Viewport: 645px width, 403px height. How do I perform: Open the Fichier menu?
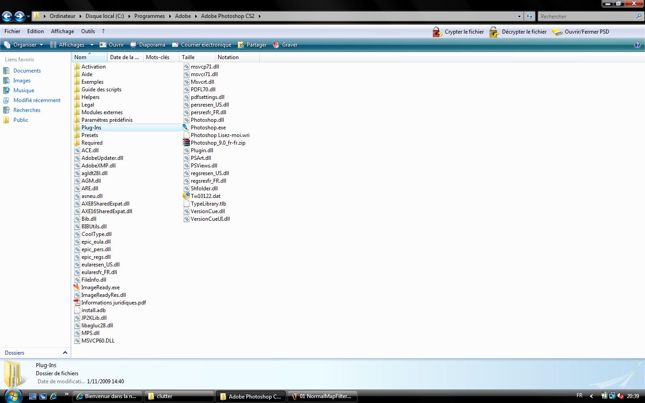pyautogui.click(x=12, y=31)
